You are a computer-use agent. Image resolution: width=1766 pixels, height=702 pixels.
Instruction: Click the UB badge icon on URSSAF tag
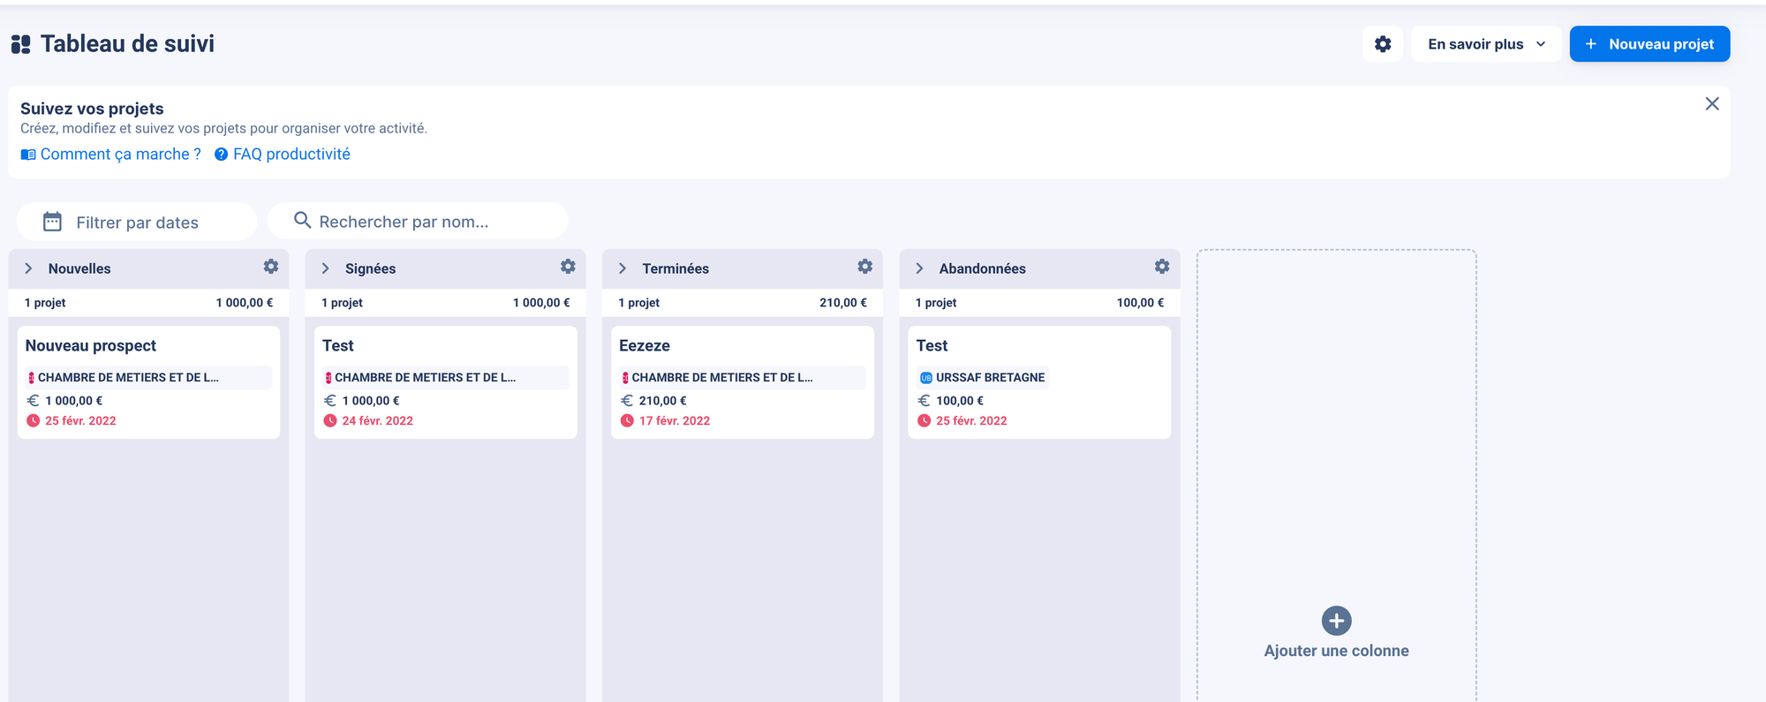pyautogui.click(x=926, y=378)
